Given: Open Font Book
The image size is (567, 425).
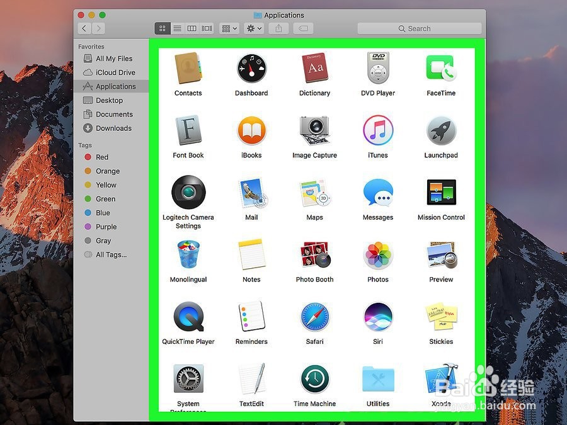Looking at the screenshot, I should pos(188,130).
